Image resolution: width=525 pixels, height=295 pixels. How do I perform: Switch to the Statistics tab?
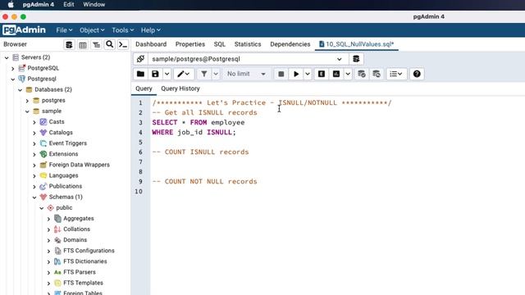[248, 44]
